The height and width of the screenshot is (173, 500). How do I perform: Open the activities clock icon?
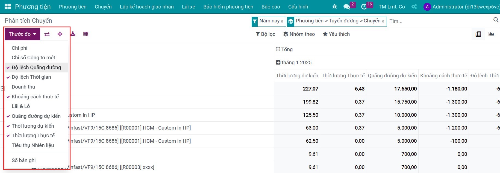click(x=364, y=7)
